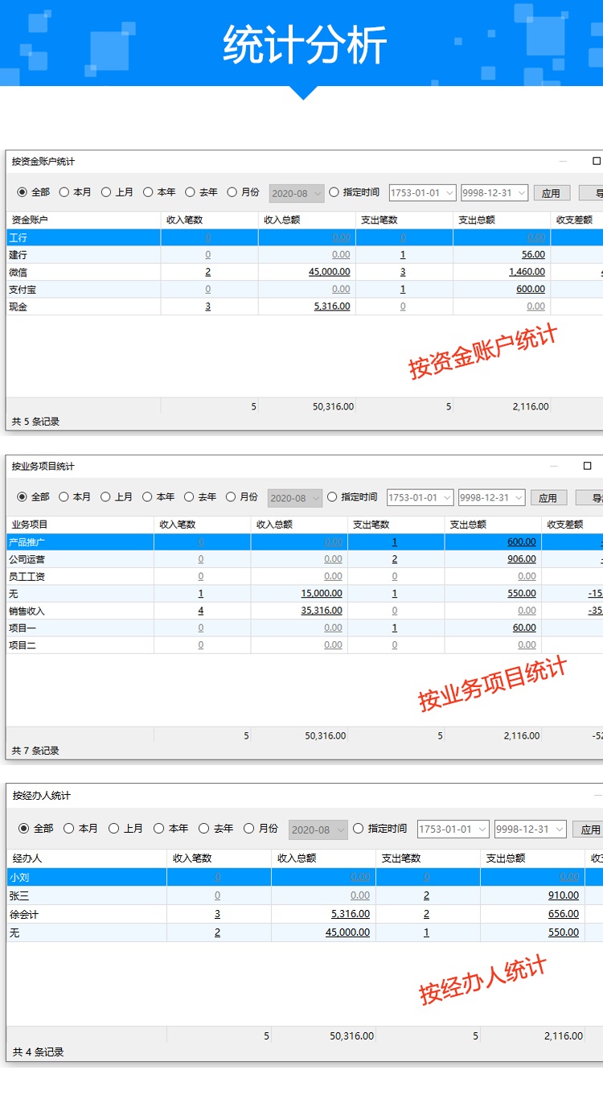The image size is (603, 1095).
Task: Open 2020-08 month dropdown in 按资金账户统计
Action: pyautogui.click(x=296, y=193)
